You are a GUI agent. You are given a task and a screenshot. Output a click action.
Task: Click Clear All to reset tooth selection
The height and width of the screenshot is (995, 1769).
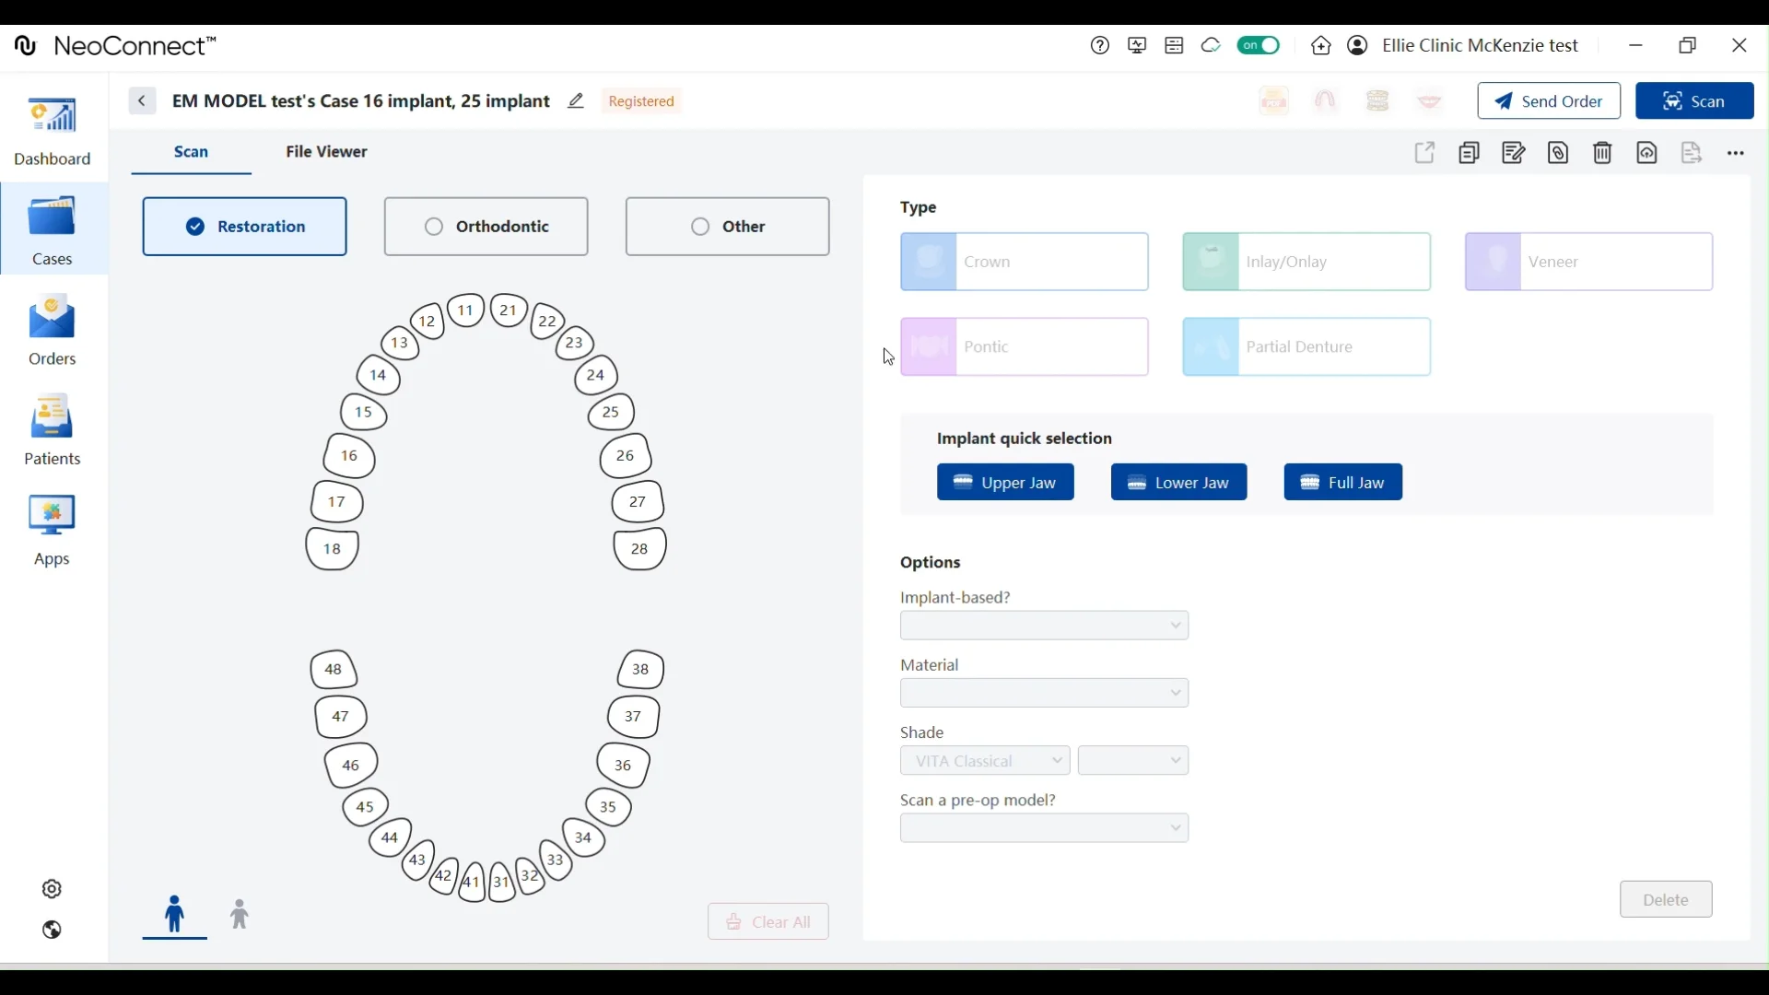pos(767,921)
